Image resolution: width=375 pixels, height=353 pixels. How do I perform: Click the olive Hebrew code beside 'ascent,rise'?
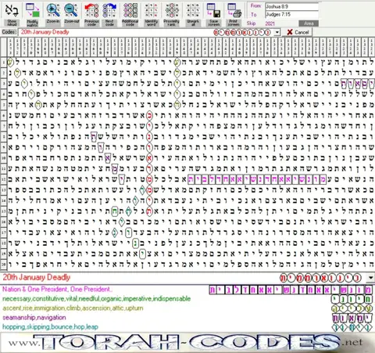click(x=352, y=308)
